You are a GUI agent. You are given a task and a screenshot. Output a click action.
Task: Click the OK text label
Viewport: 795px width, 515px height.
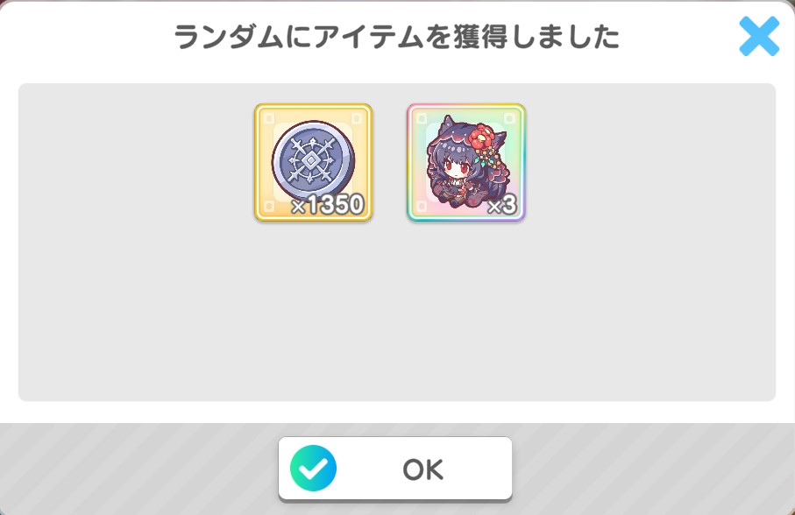pos(422,469)
